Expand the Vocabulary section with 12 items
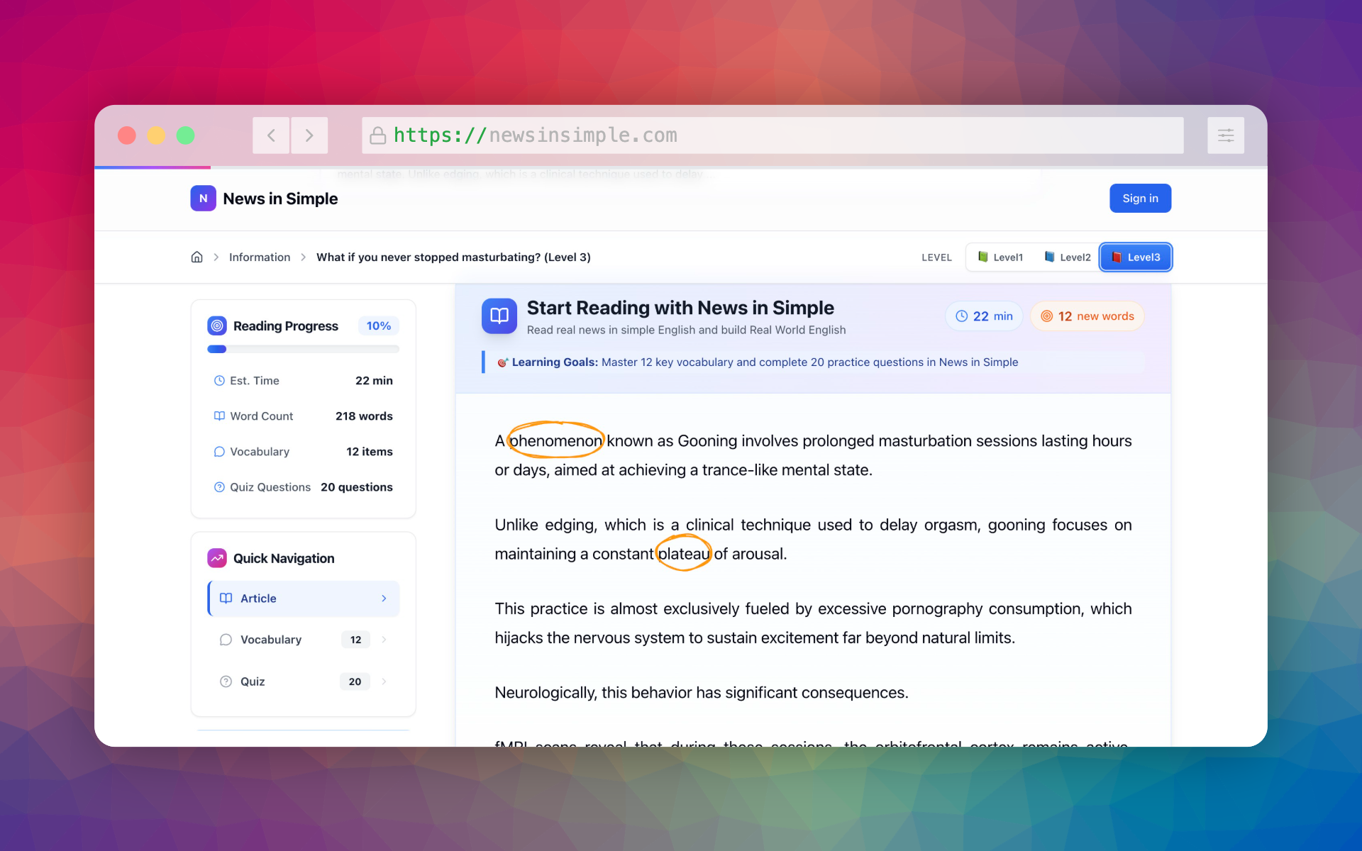This screenshot has height=851, width=1362. [x=303, y=639]
